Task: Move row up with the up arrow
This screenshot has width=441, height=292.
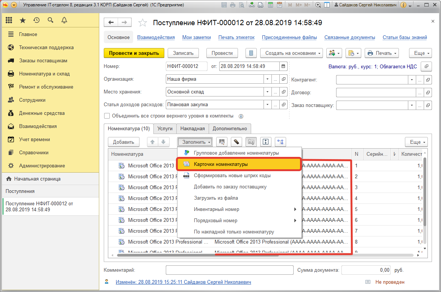Action: 152,142
